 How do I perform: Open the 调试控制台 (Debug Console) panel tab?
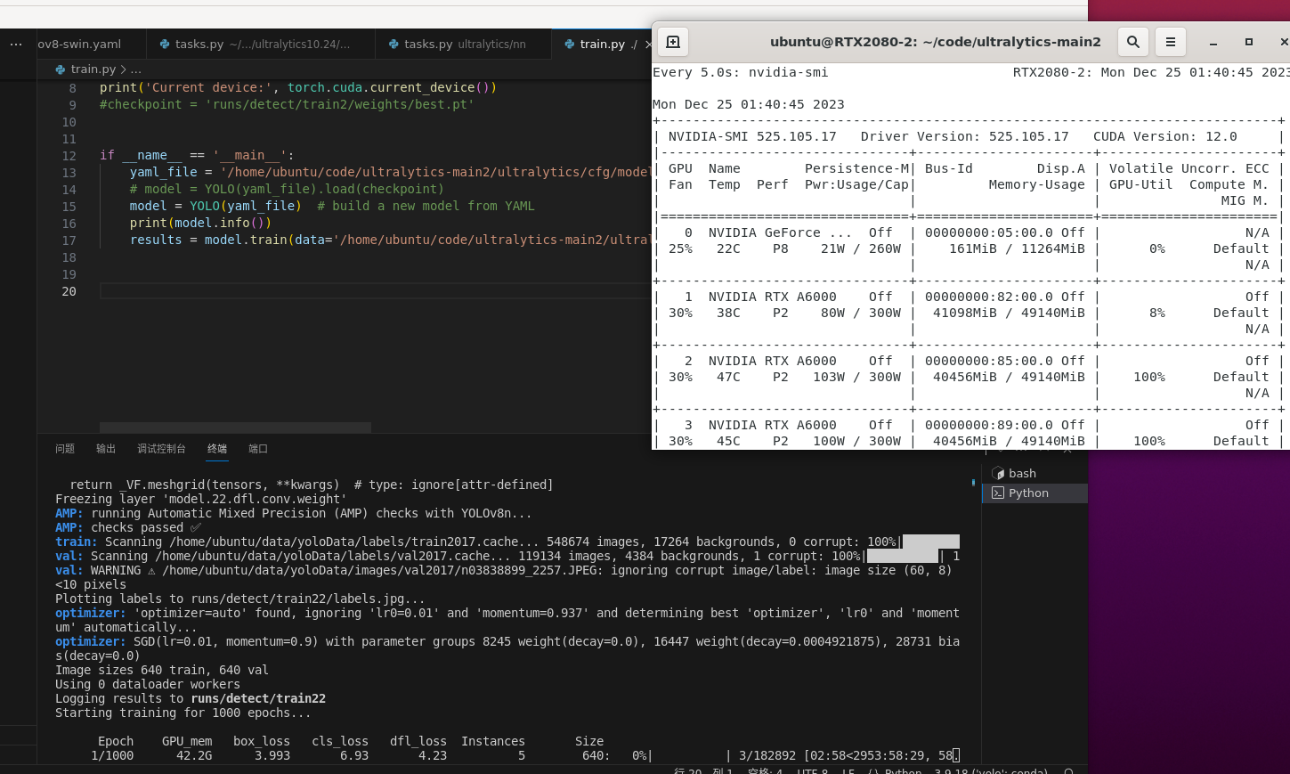tap(161, 449)
